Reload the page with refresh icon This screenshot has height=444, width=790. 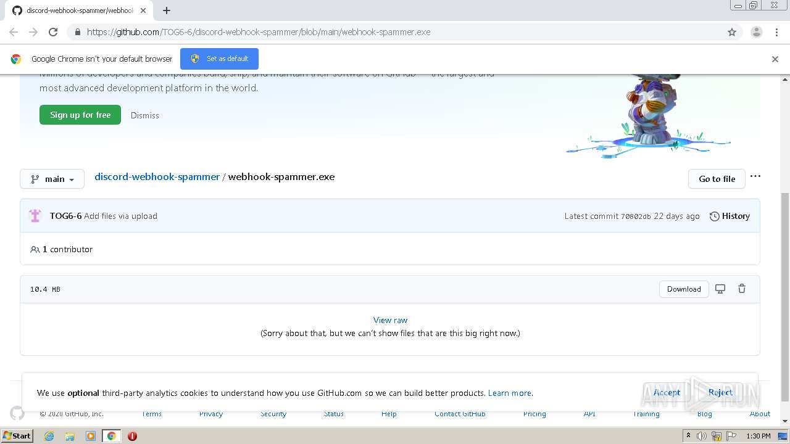(x=53, y=32)
